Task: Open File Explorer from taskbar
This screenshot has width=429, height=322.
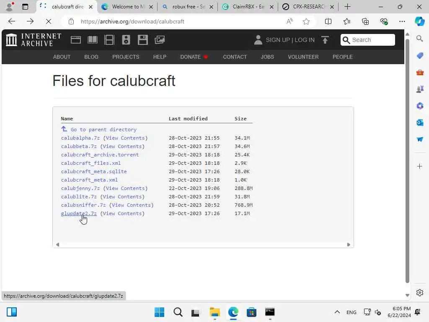Action: 215,312
